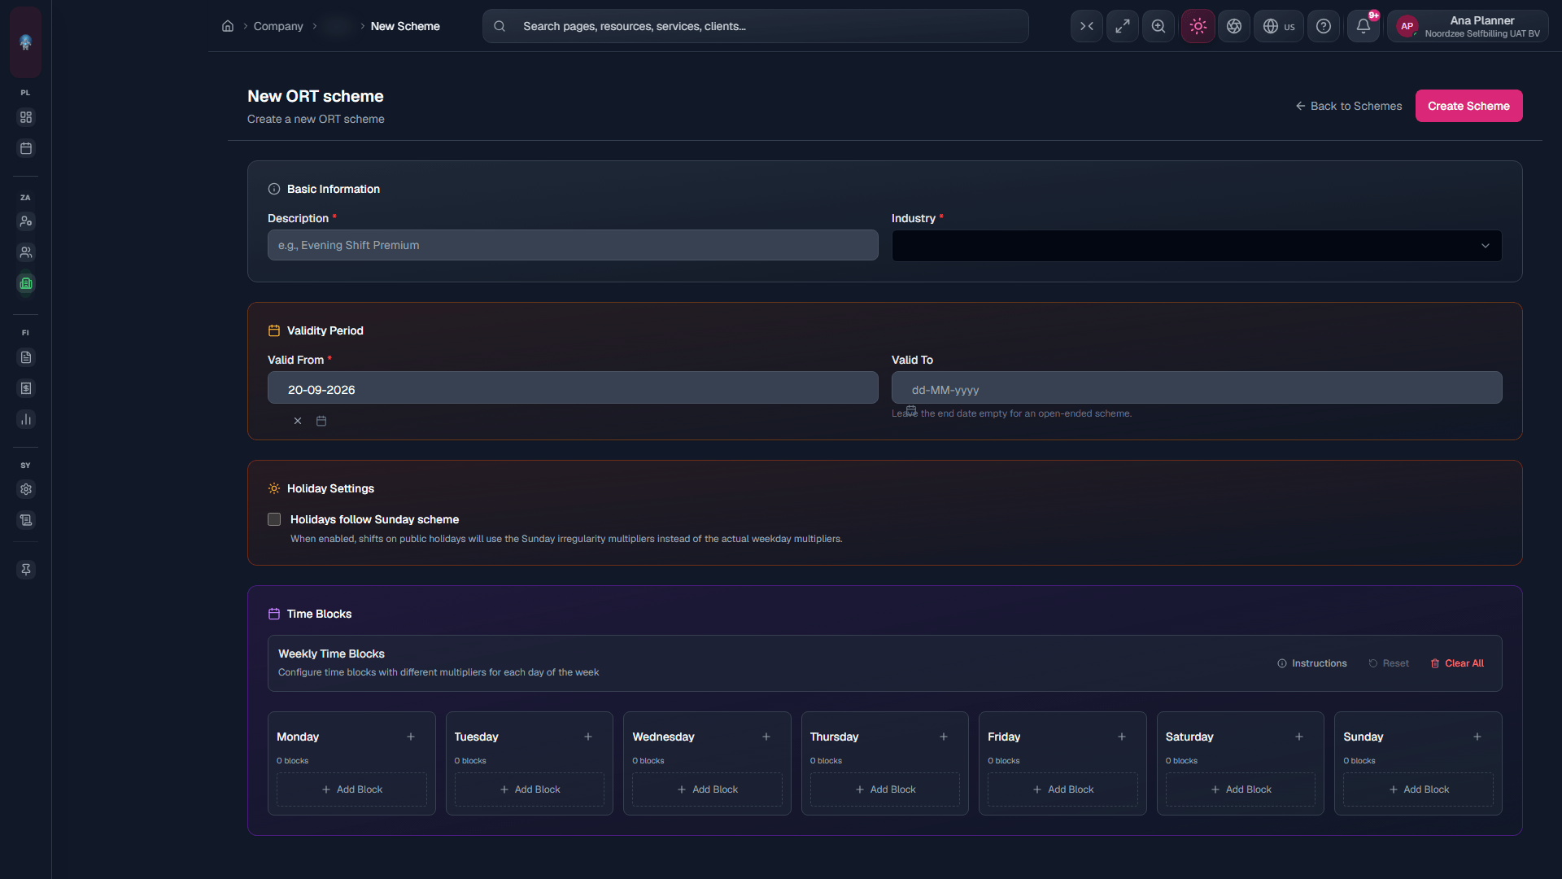Click the Company breadcrumb
1562x879 pixels.
(278, 26)
